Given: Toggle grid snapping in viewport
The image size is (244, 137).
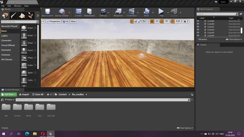Looking at the screenshot, I should click(x=152, y=21).
